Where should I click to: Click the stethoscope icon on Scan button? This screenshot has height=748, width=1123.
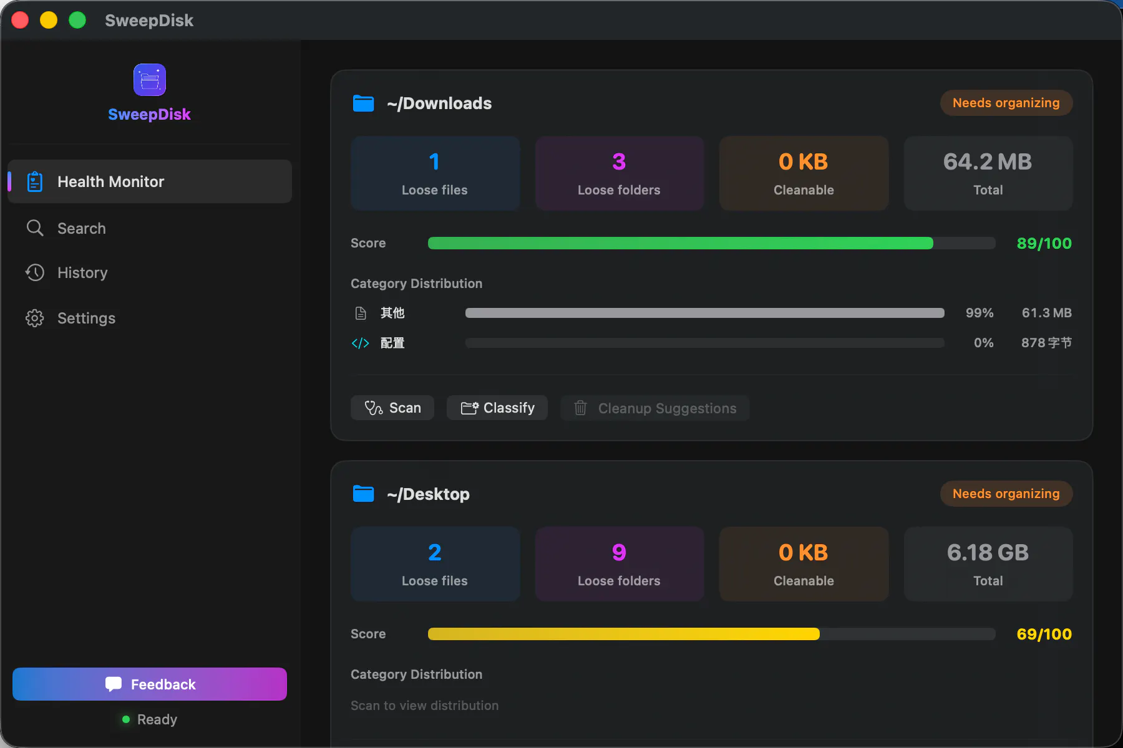tap(374, 408)
